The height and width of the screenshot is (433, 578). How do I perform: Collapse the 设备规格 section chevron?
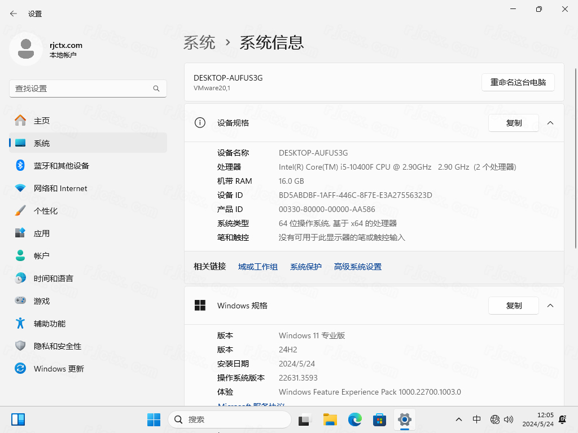pos(550,123)
